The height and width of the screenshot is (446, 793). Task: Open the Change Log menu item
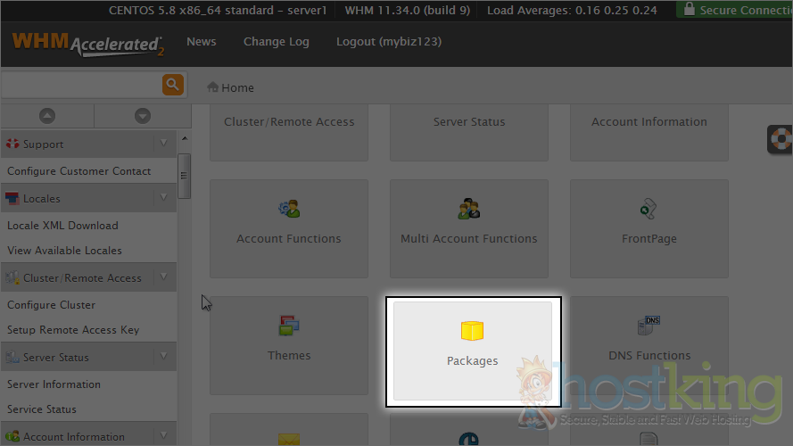pyautogui.click(x=276, y=42)
